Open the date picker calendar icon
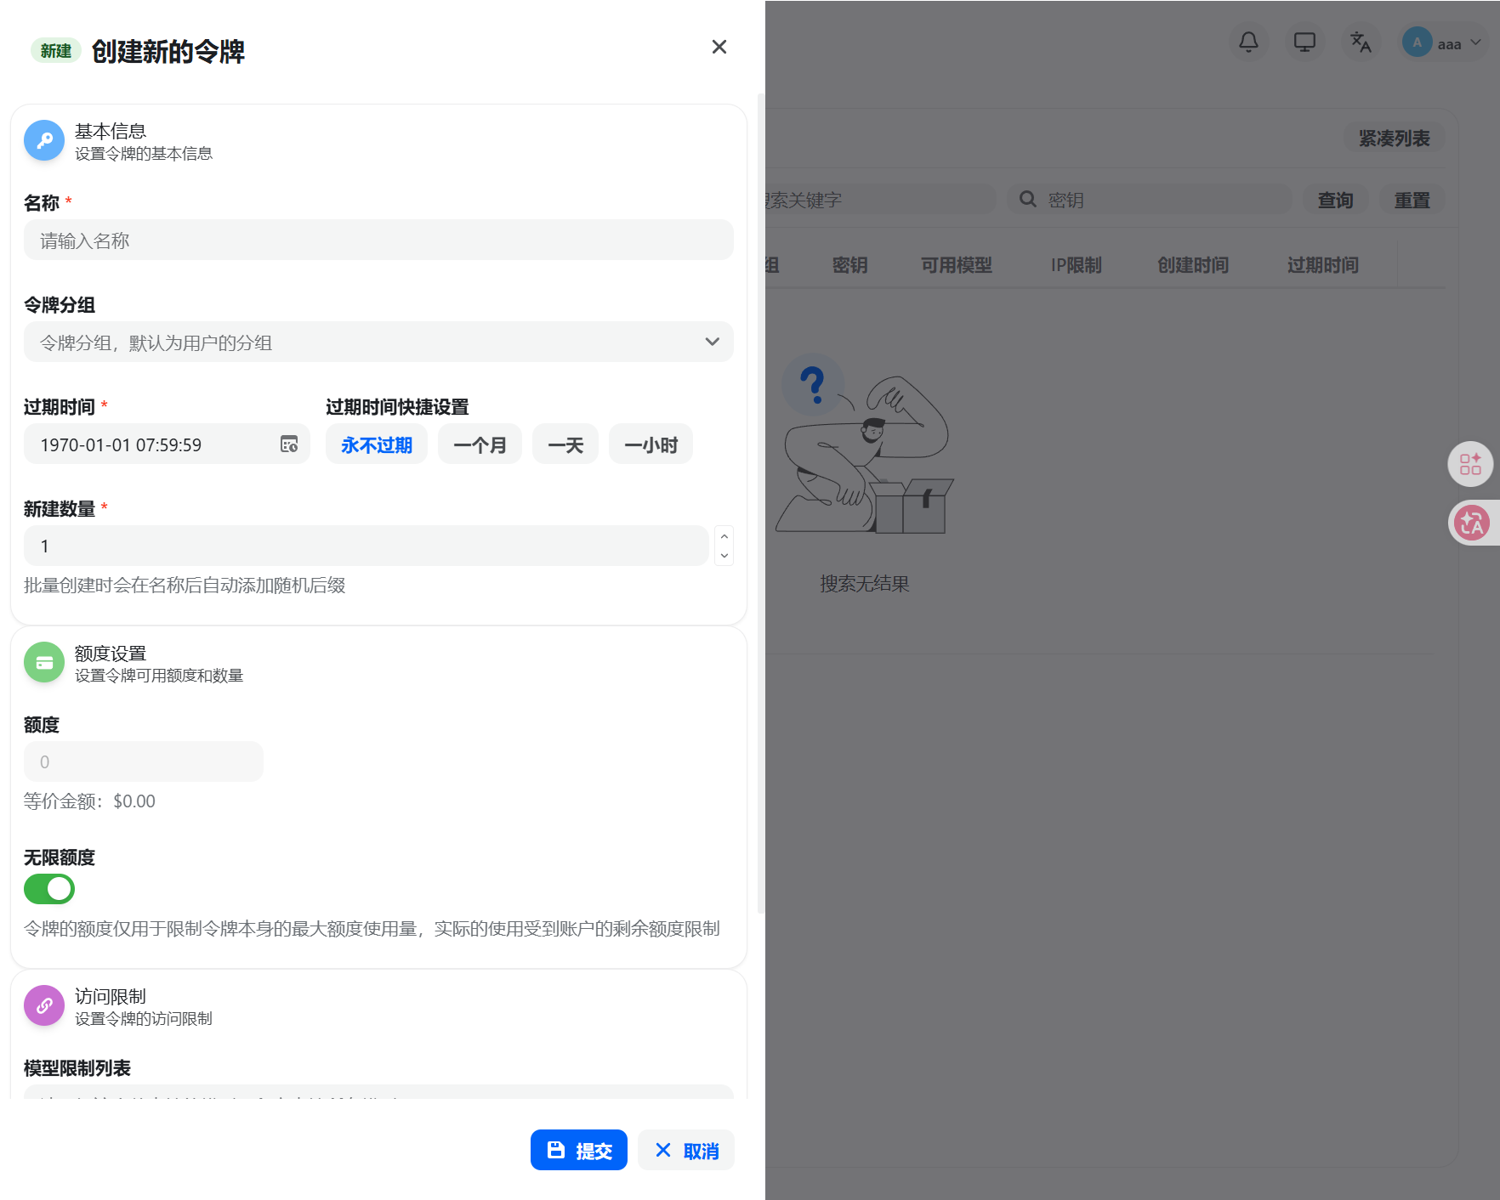This screenshot has height=1200, width=1500. click(290, 444)
